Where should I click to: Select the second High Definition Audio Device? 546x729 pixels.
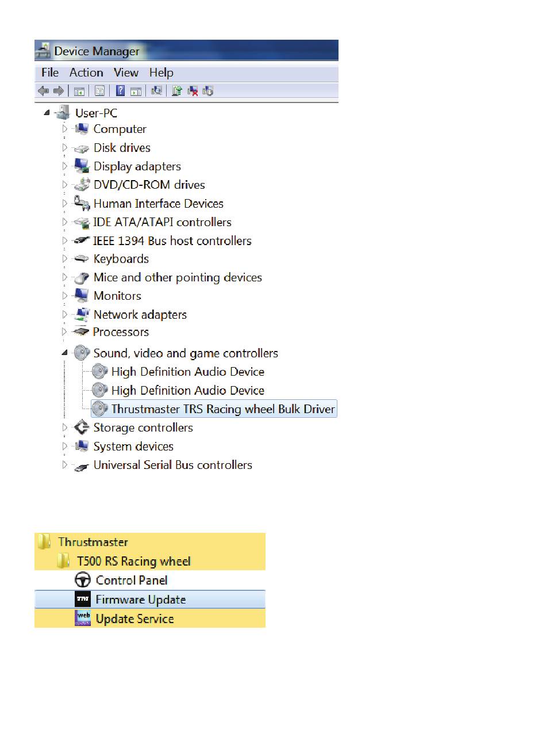(x=187, y=390)
